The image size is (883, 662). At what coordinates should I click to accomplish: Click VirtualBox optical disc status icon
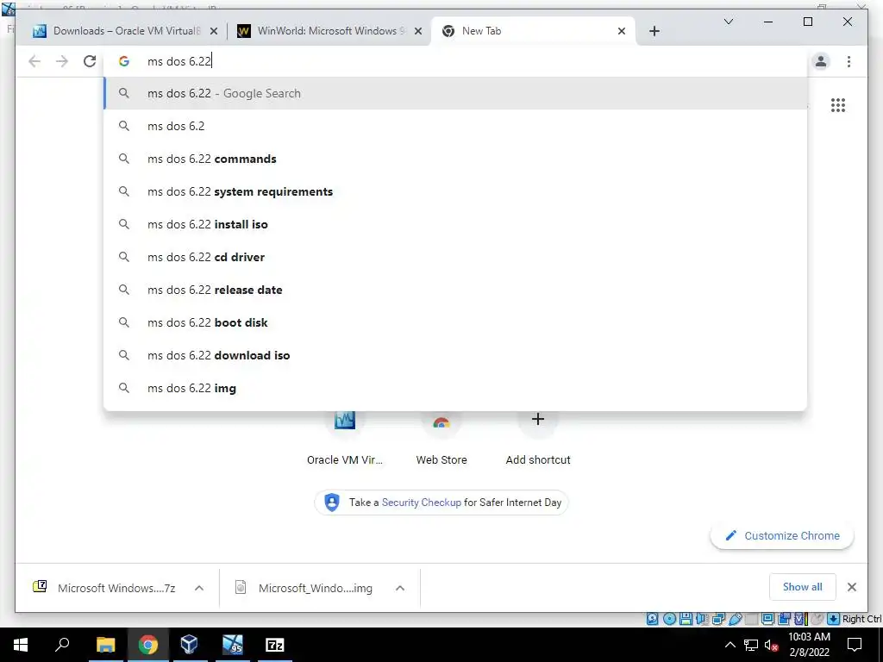[669, 619]
